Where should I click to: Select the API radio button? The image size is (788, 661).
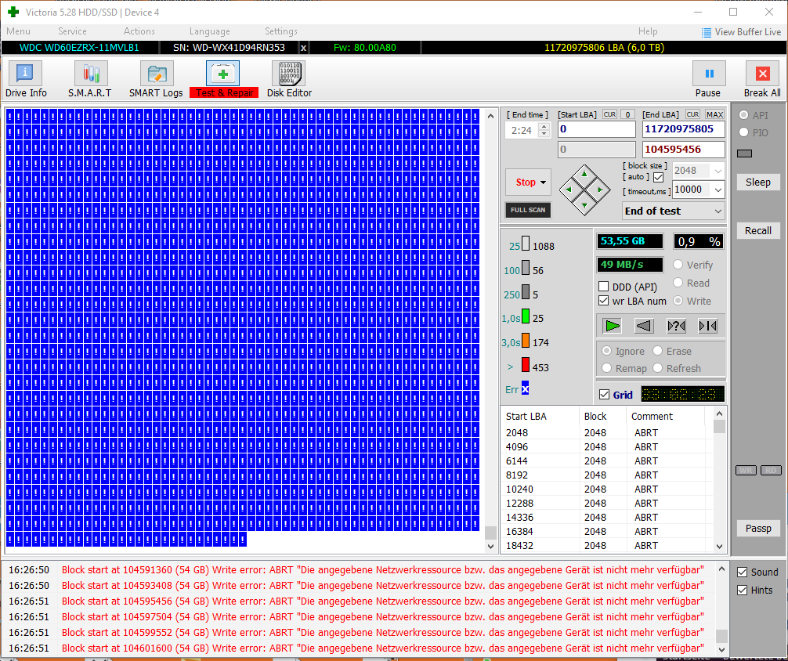point(744,115)
